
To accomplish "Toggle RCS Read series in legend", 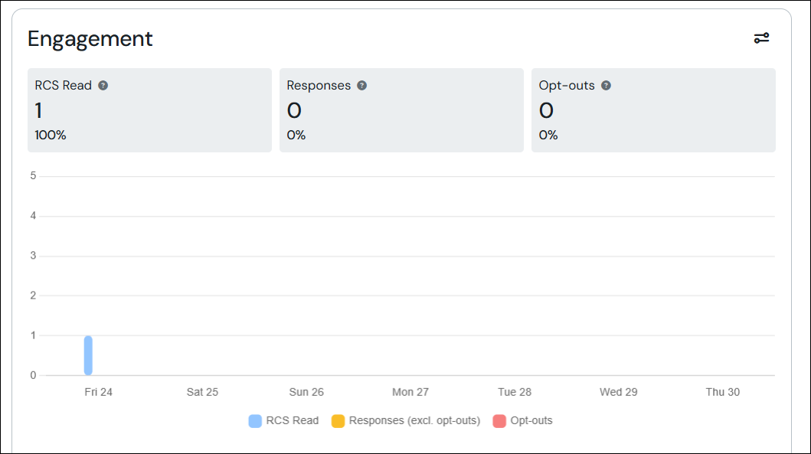I will (x=284, y=421).
